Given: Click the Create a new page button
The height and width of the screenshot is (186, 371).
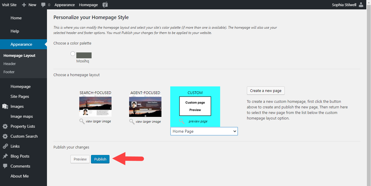Looking at the screenshot, I should 266,91.
